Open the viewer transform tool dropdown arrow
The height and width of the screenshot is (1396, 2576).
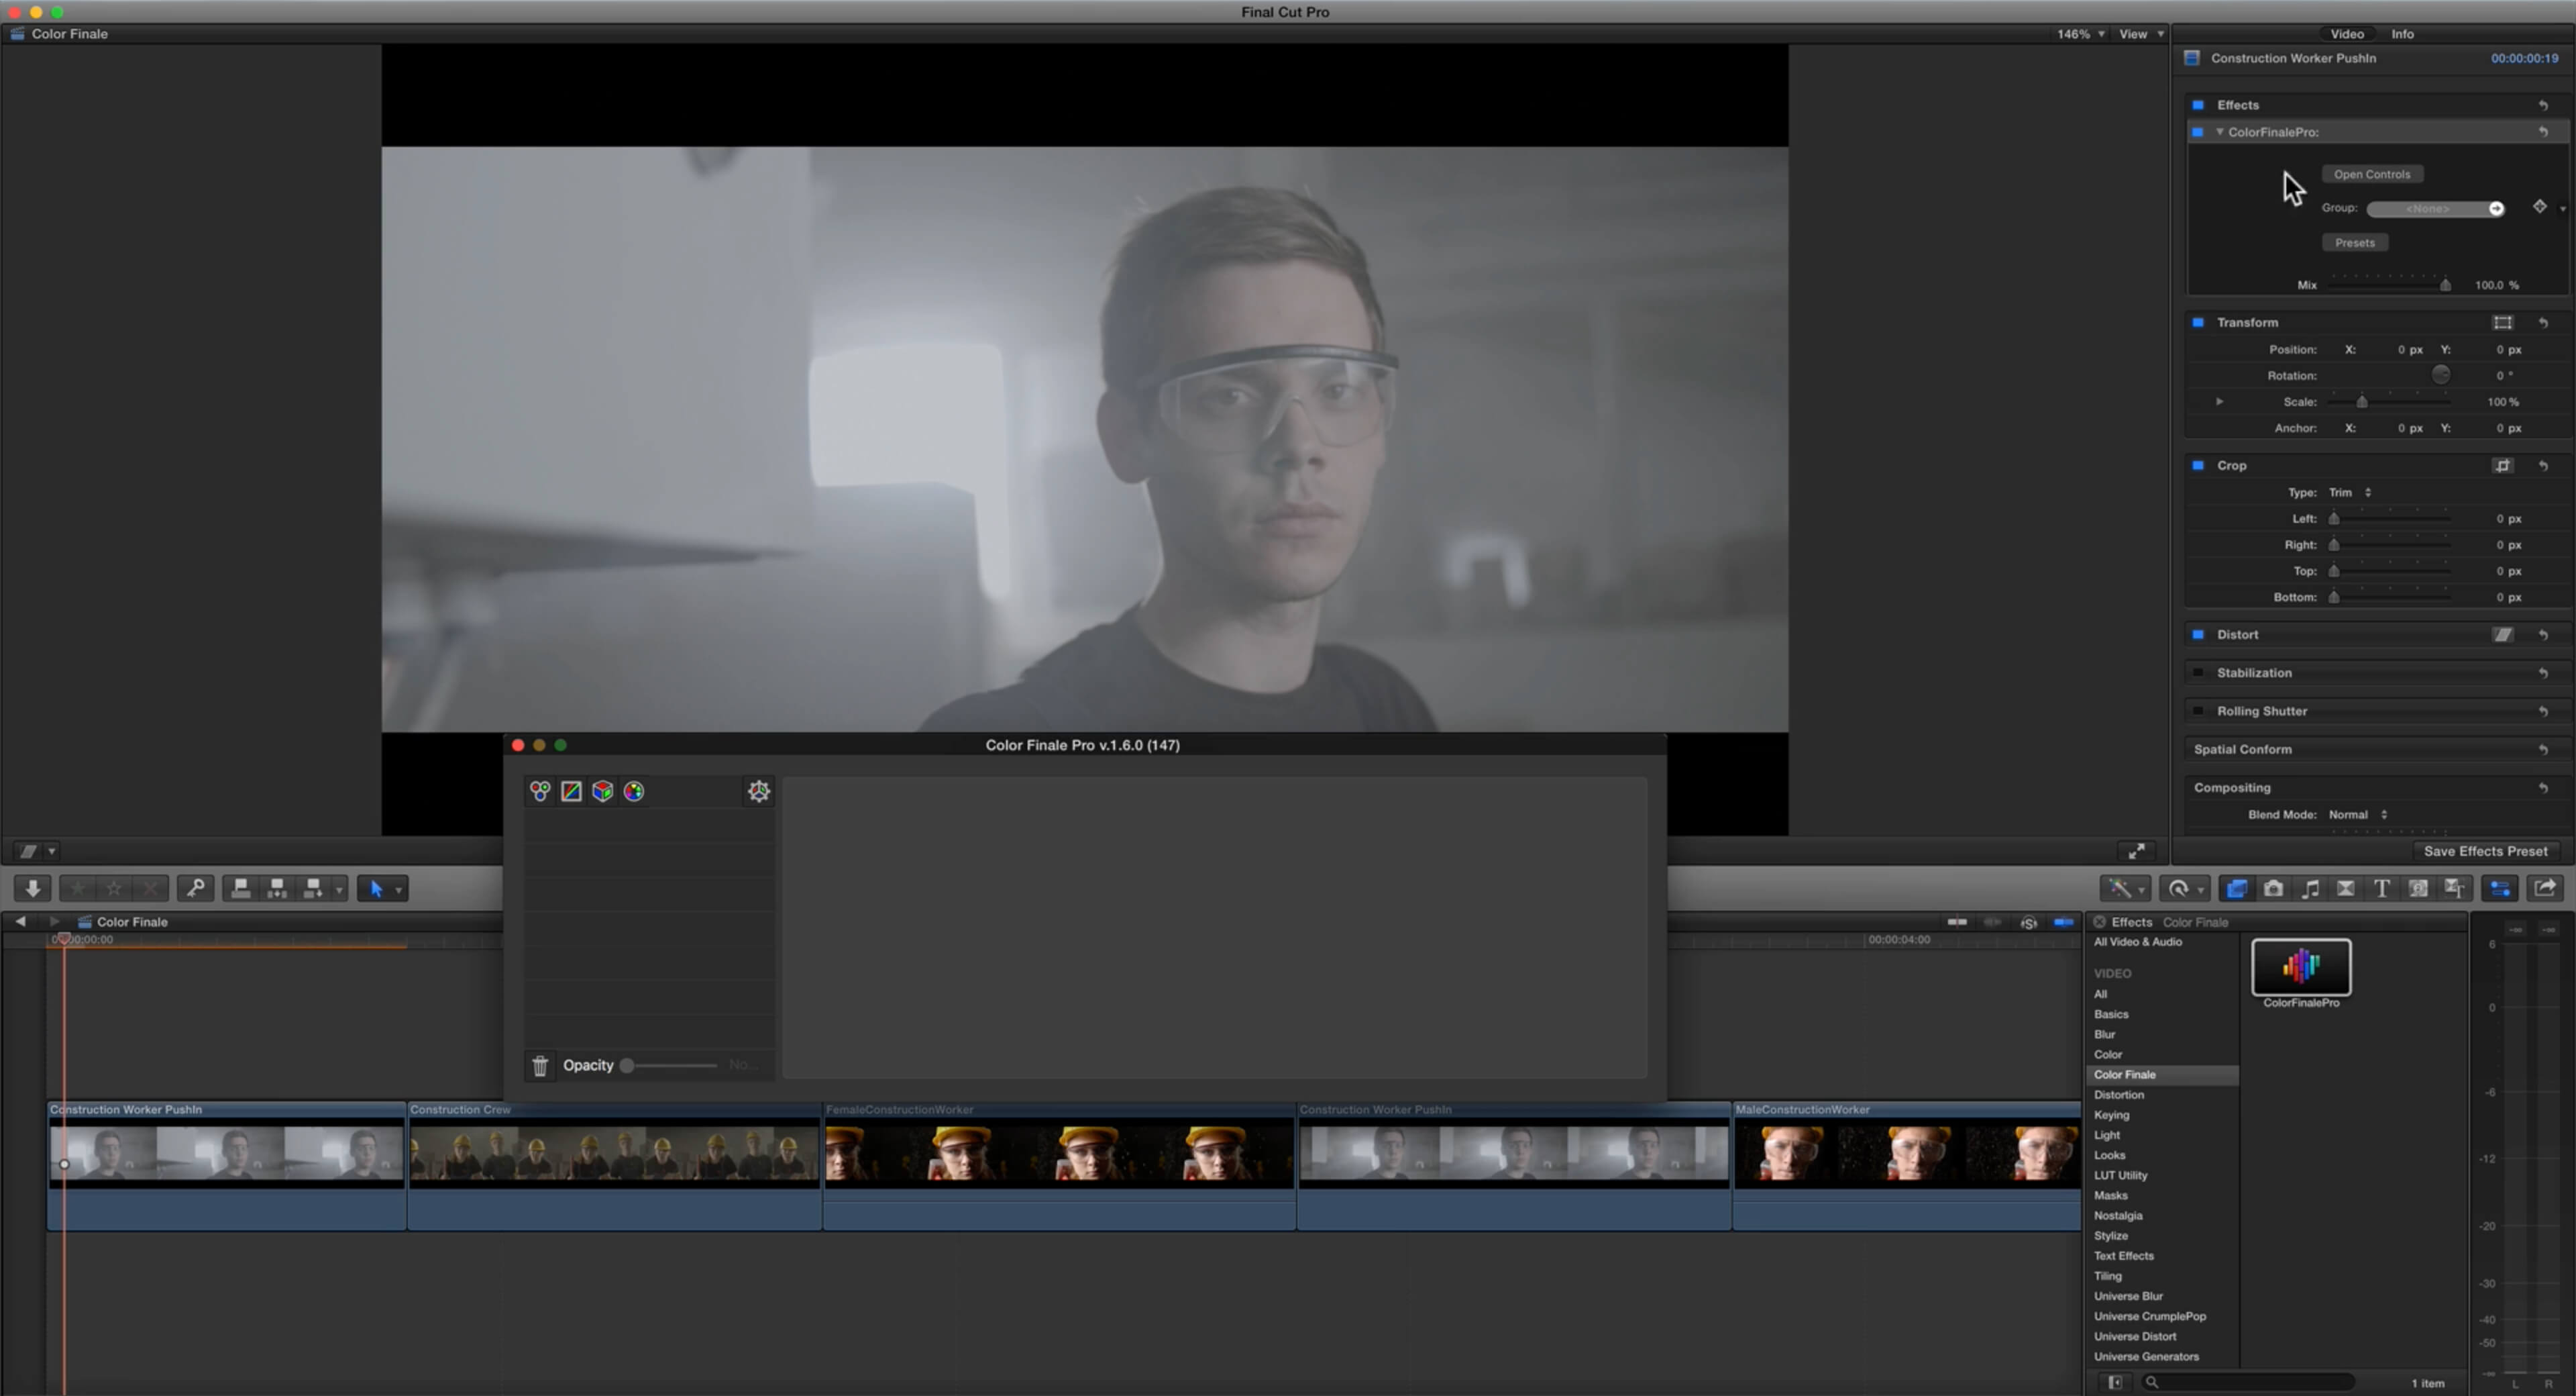(x=52, y=852)
